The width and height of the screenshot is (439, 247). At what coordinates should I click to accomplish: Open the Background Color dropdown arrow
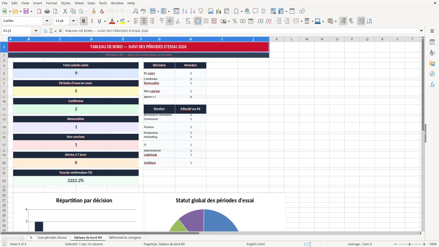(x=128, y=21)
